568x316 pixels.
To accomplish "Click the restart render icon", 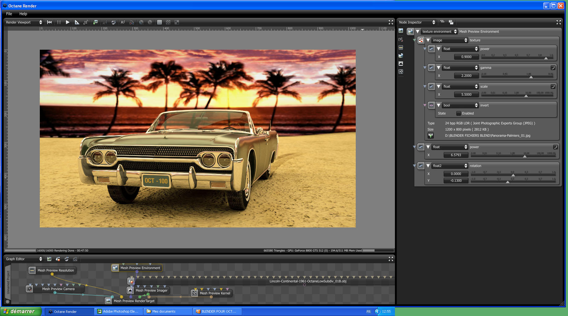I will (x=49, y=22).
